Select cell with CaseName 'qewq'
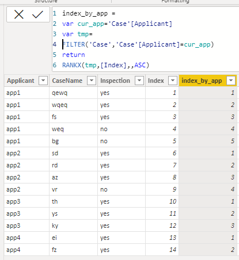Viewport: 239px width, 260px height. pyautogui.click(x=73, y=93)
